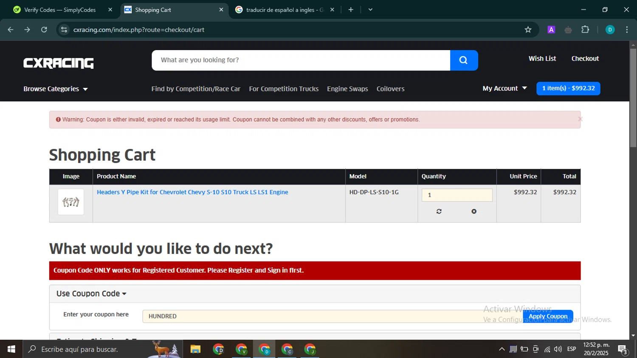Open the volume control in the tray
This screenshot has height=358, width=637.
558,349
